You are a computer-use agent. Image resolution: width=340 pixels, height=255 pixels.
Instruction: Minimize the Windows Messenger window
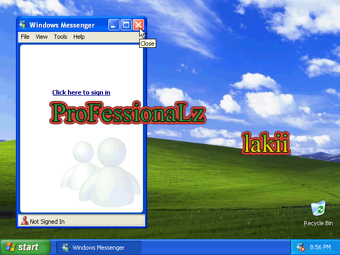[114, 25]
